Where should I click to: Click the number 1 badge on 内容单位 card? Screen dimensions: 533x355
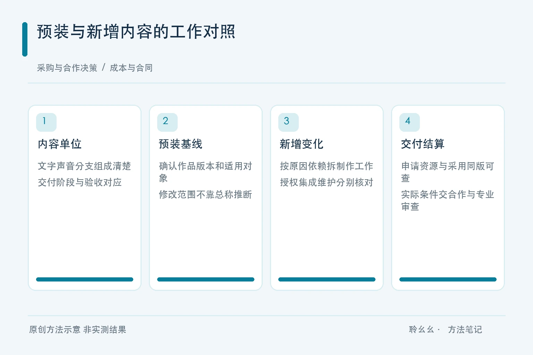coord(46,122)
